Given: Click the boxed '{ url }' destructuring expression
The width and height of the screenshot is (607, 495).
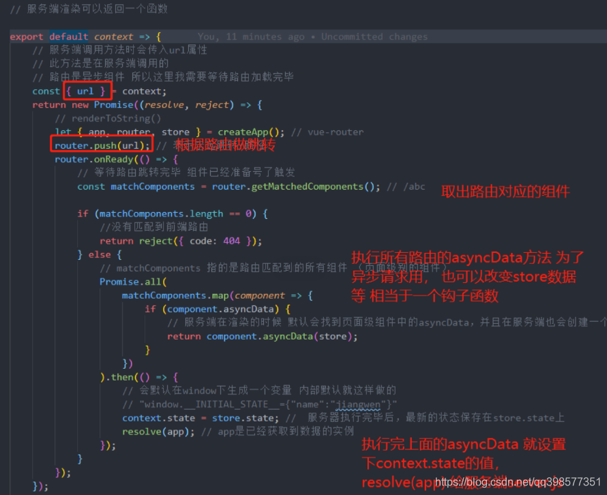Looking at the screenshot, I should click(x=87, y=91).
